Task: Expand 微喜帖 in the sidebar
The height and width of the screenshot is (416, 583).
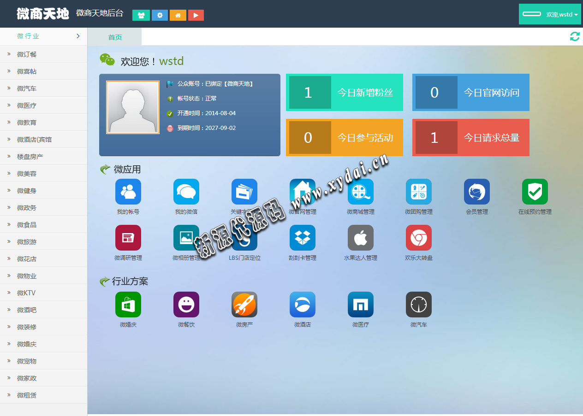Action: click(x=43, y=71)
